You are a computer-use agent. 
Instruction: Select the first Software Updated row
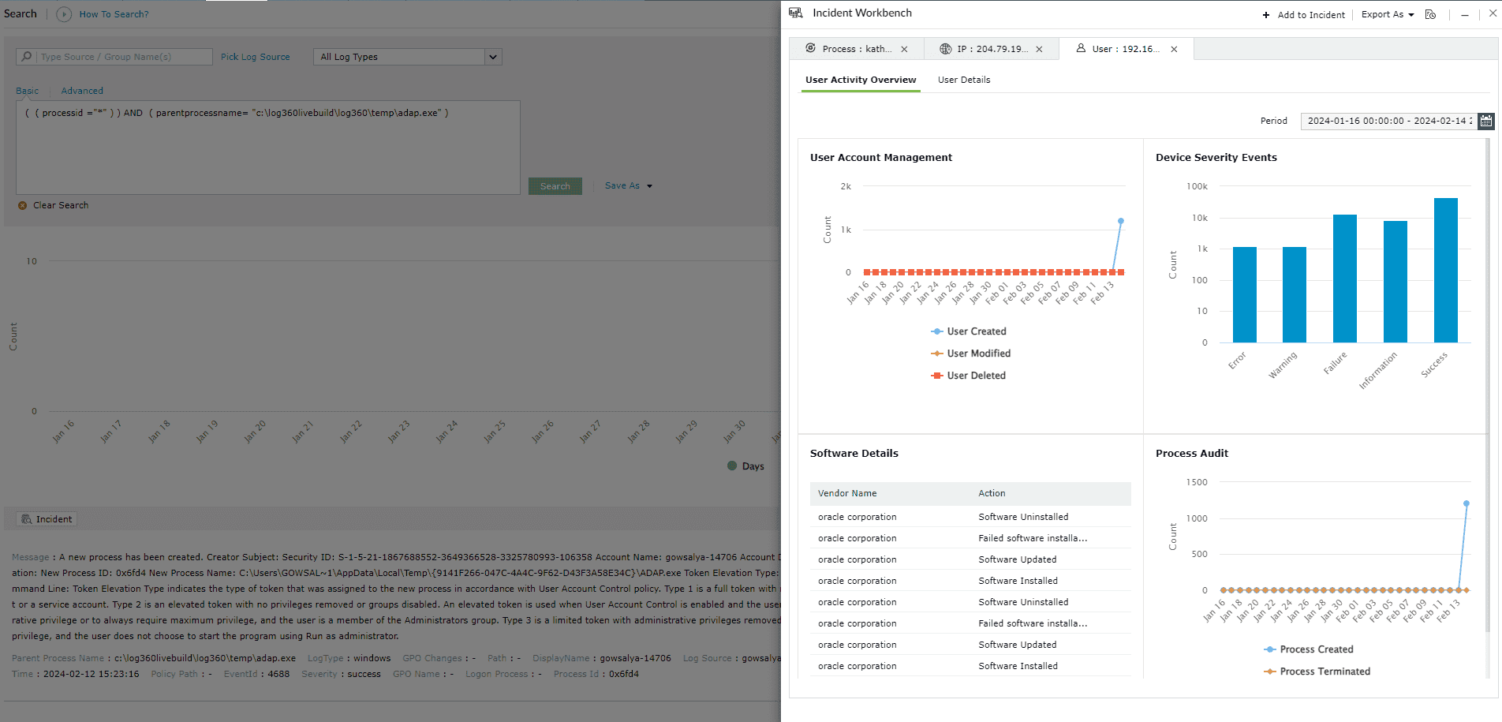[x=970, y=559]
